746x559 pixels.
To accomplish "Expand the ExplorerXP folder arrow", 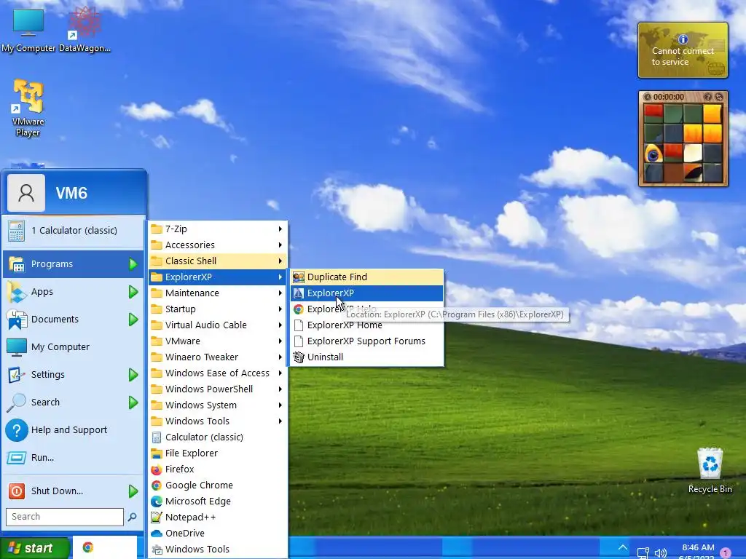I will 280,277.
